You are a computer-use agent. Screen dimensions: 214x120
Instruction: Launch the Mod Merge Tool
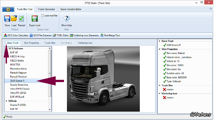[110, 35]
